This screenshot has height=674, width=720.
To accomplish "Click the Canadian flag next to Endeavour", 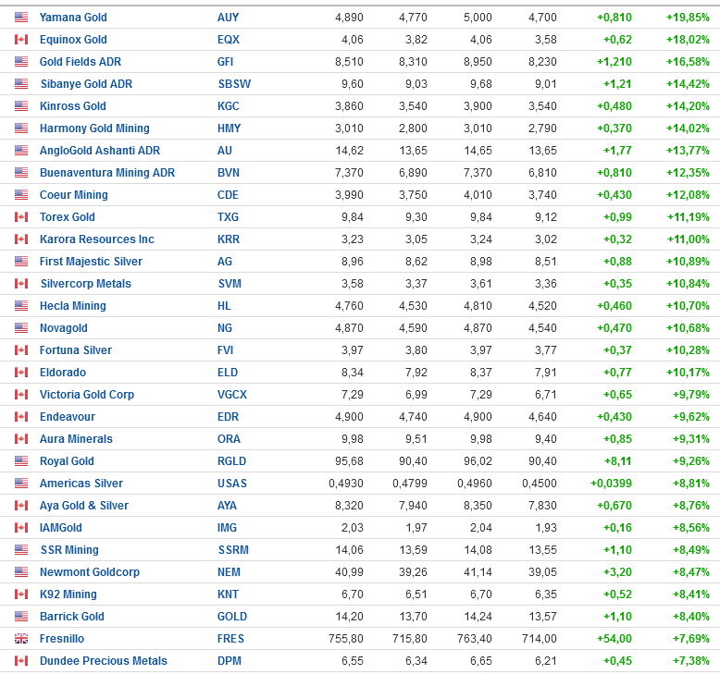I will click(x=21, y=417).
